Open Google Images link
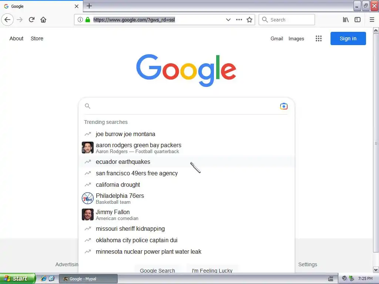 (296, 38)
